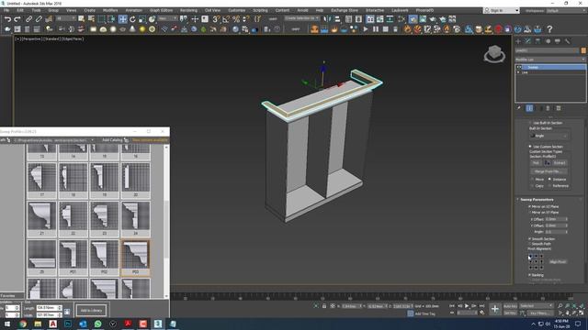
Task: Open the Motion command panel tab
Action: coord(548,41)
